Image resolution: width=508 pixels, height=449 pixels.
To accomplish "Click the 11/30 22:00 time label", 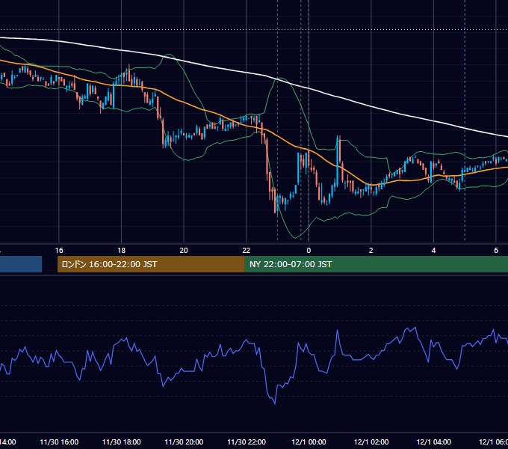I will (247, 442).
